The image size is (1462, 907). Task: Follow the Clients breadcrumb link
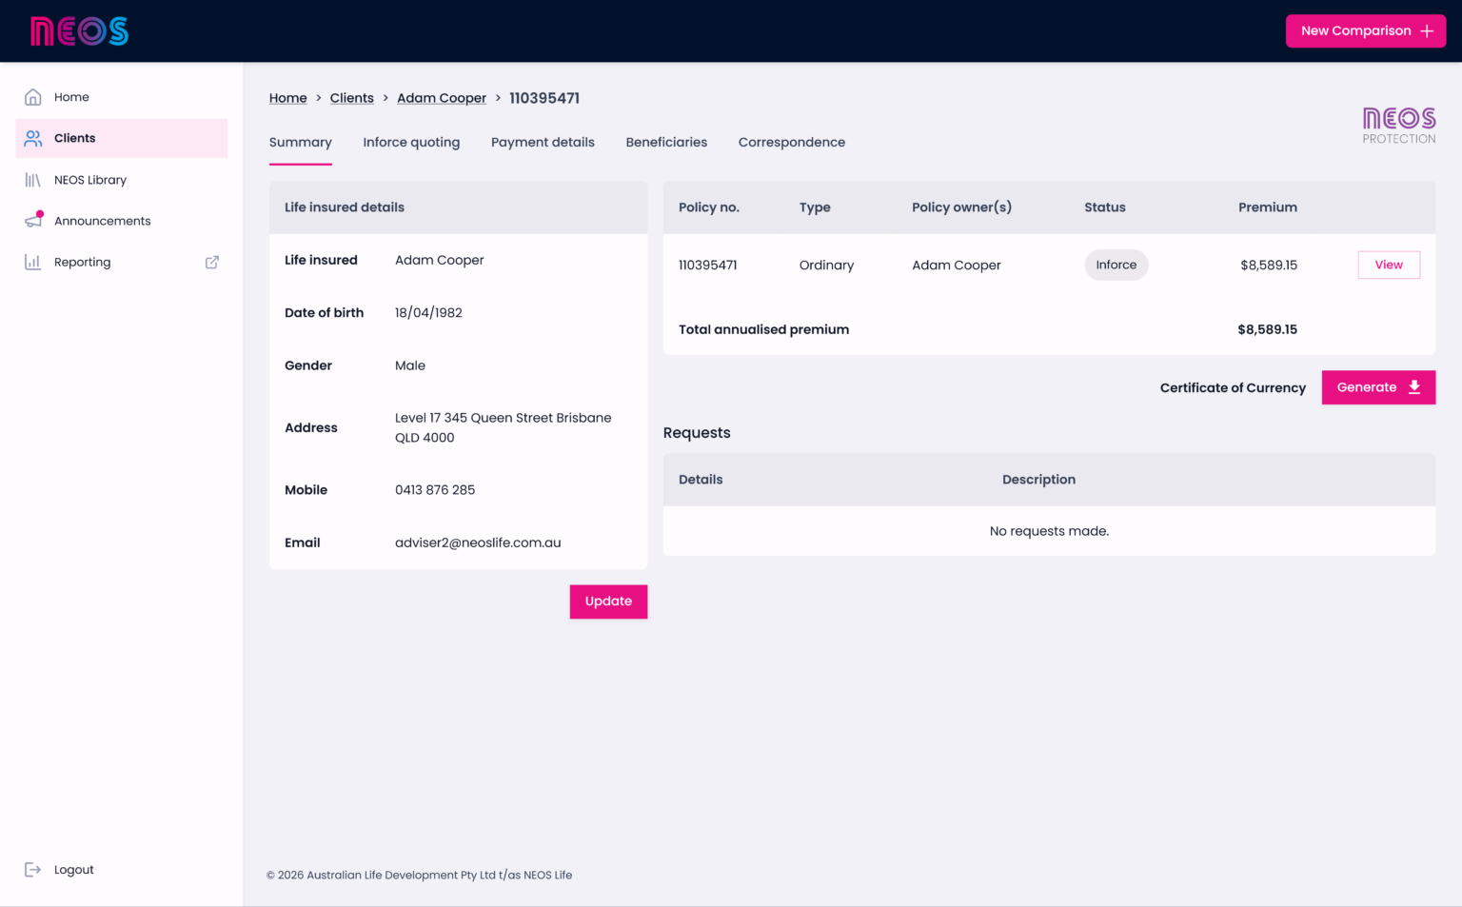tap(352, 98)
